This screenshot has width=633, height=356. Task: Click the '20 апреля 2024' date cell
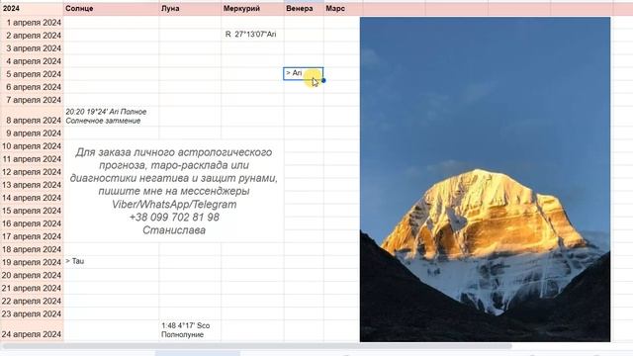tap(32, 275)
